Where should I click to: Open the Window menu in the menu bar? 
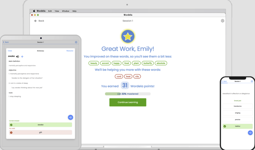pos(66,11)
